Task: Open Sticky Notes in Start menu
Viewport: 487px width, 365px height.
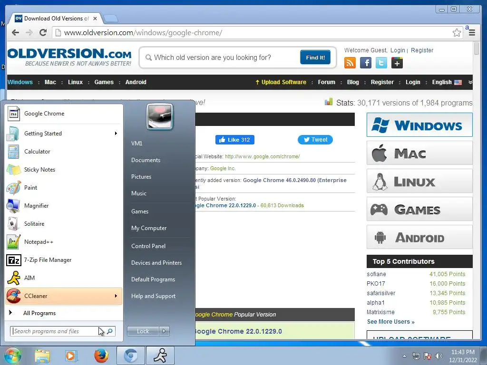Action: point(64,170)
